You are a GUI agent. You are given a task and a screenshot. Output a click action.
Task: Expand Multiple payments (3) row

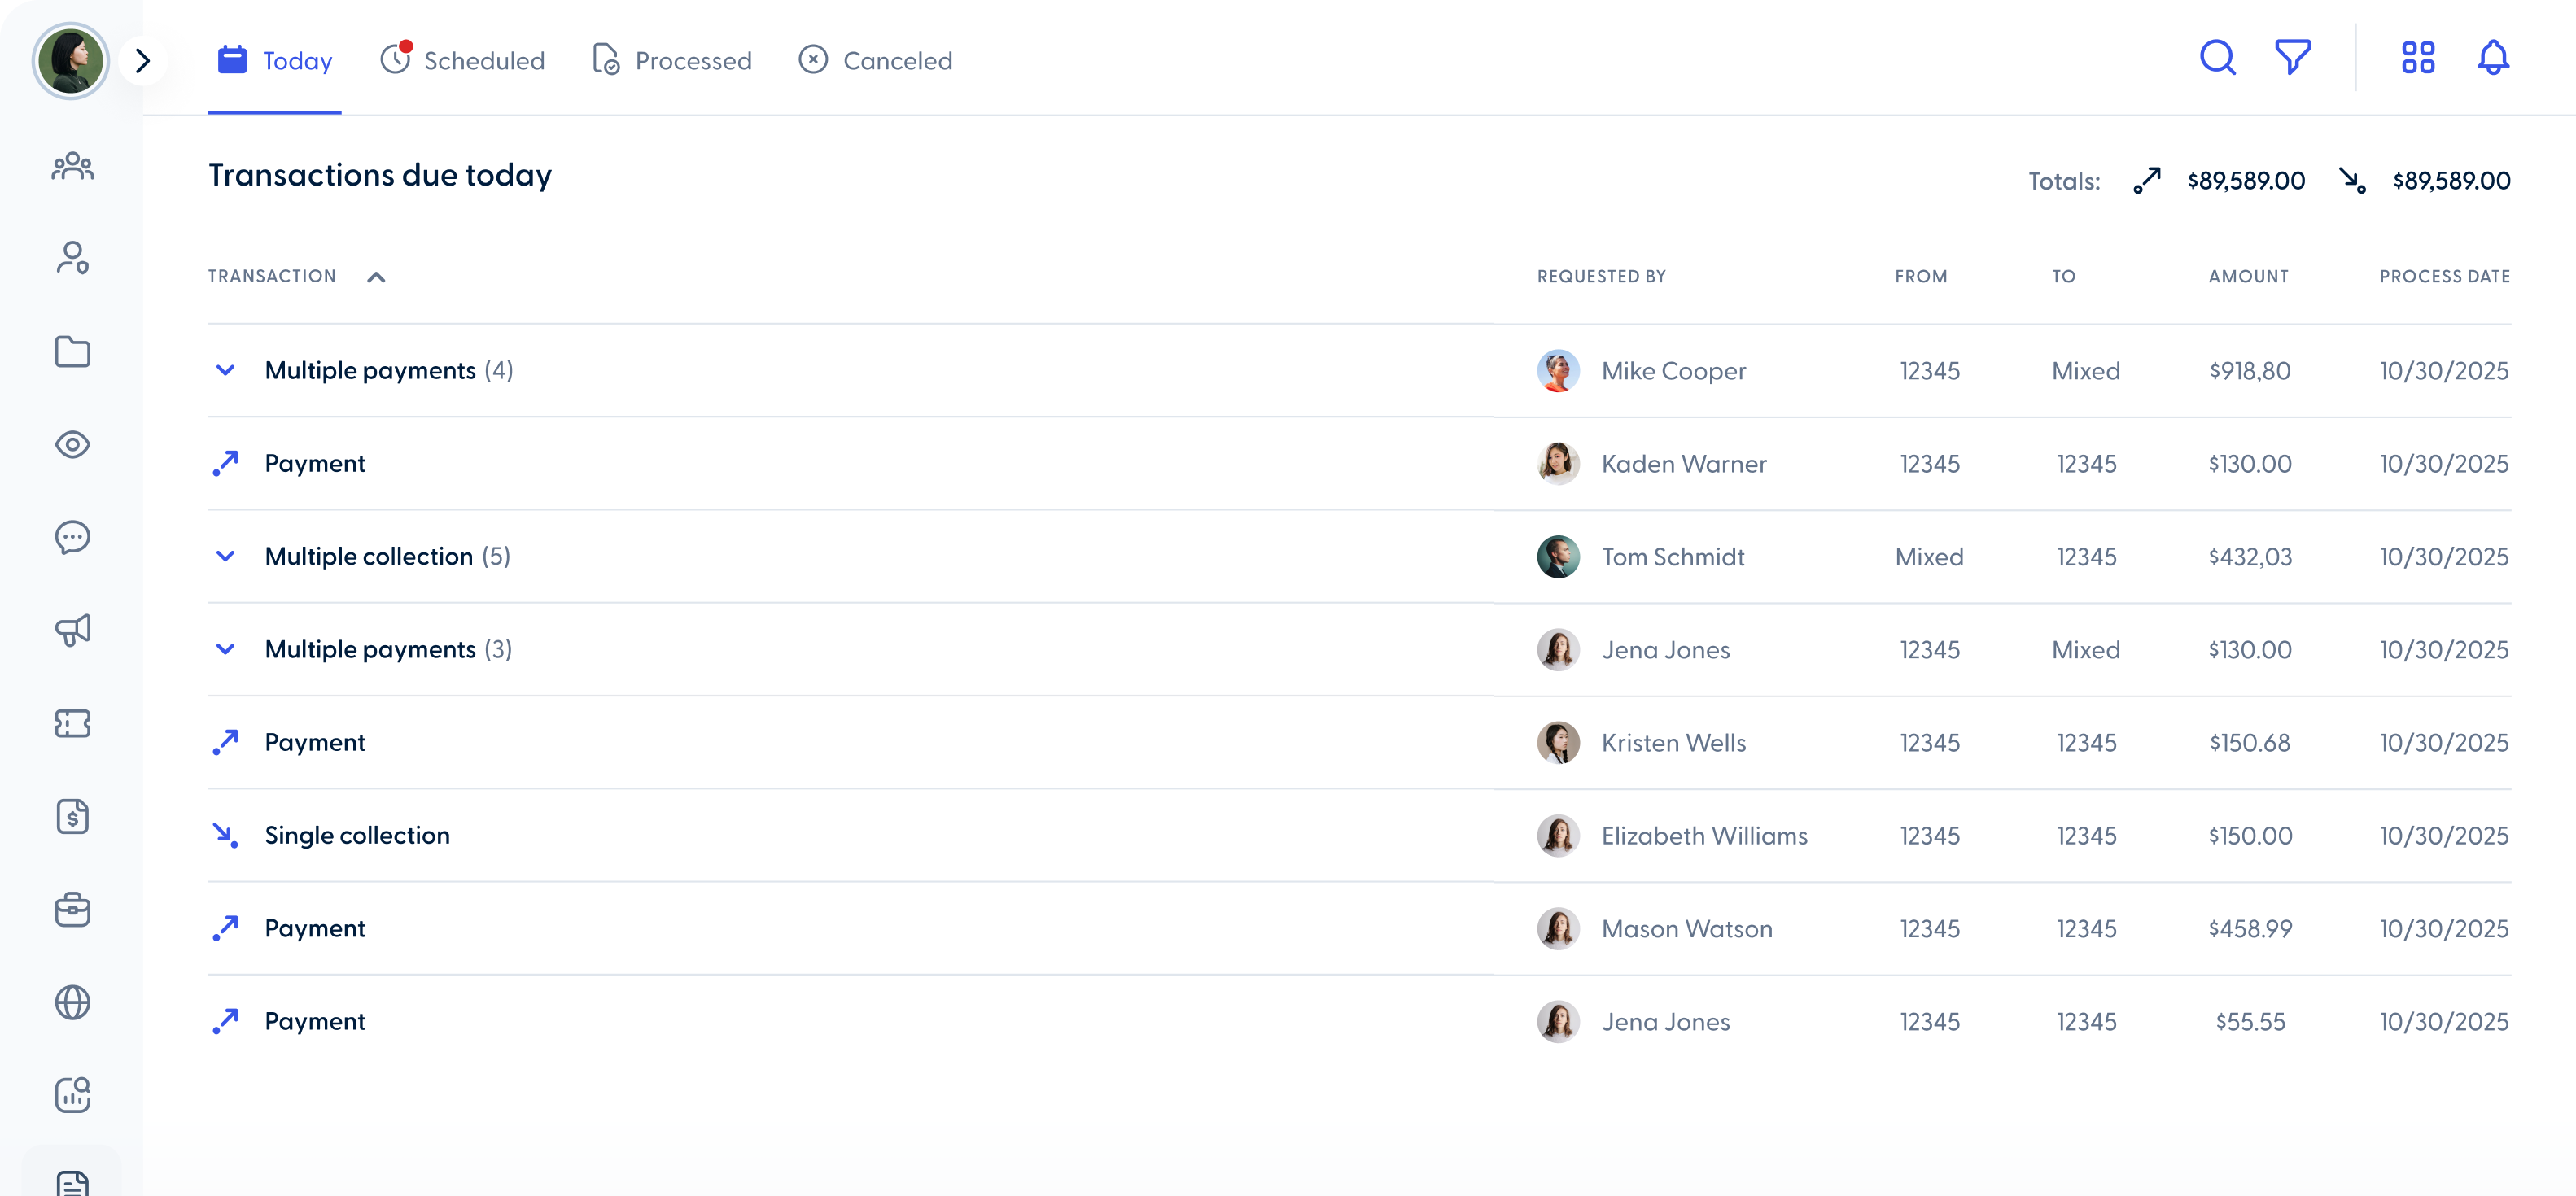pyautogui.click(x=226, y=650)
